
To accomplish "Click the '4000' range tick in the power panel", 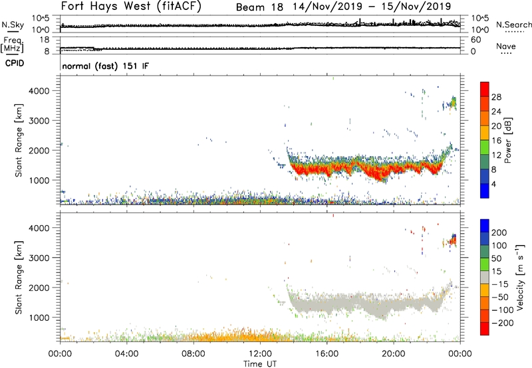I will (x=39, y=91).
